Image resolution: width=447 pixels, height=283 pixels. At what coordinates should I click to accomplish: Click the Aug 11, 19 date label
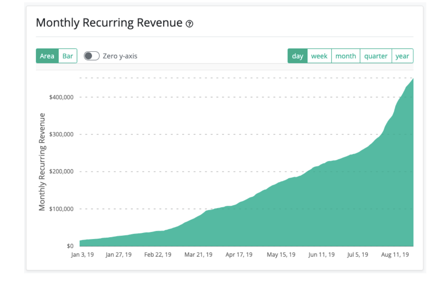tap(395, 255)
